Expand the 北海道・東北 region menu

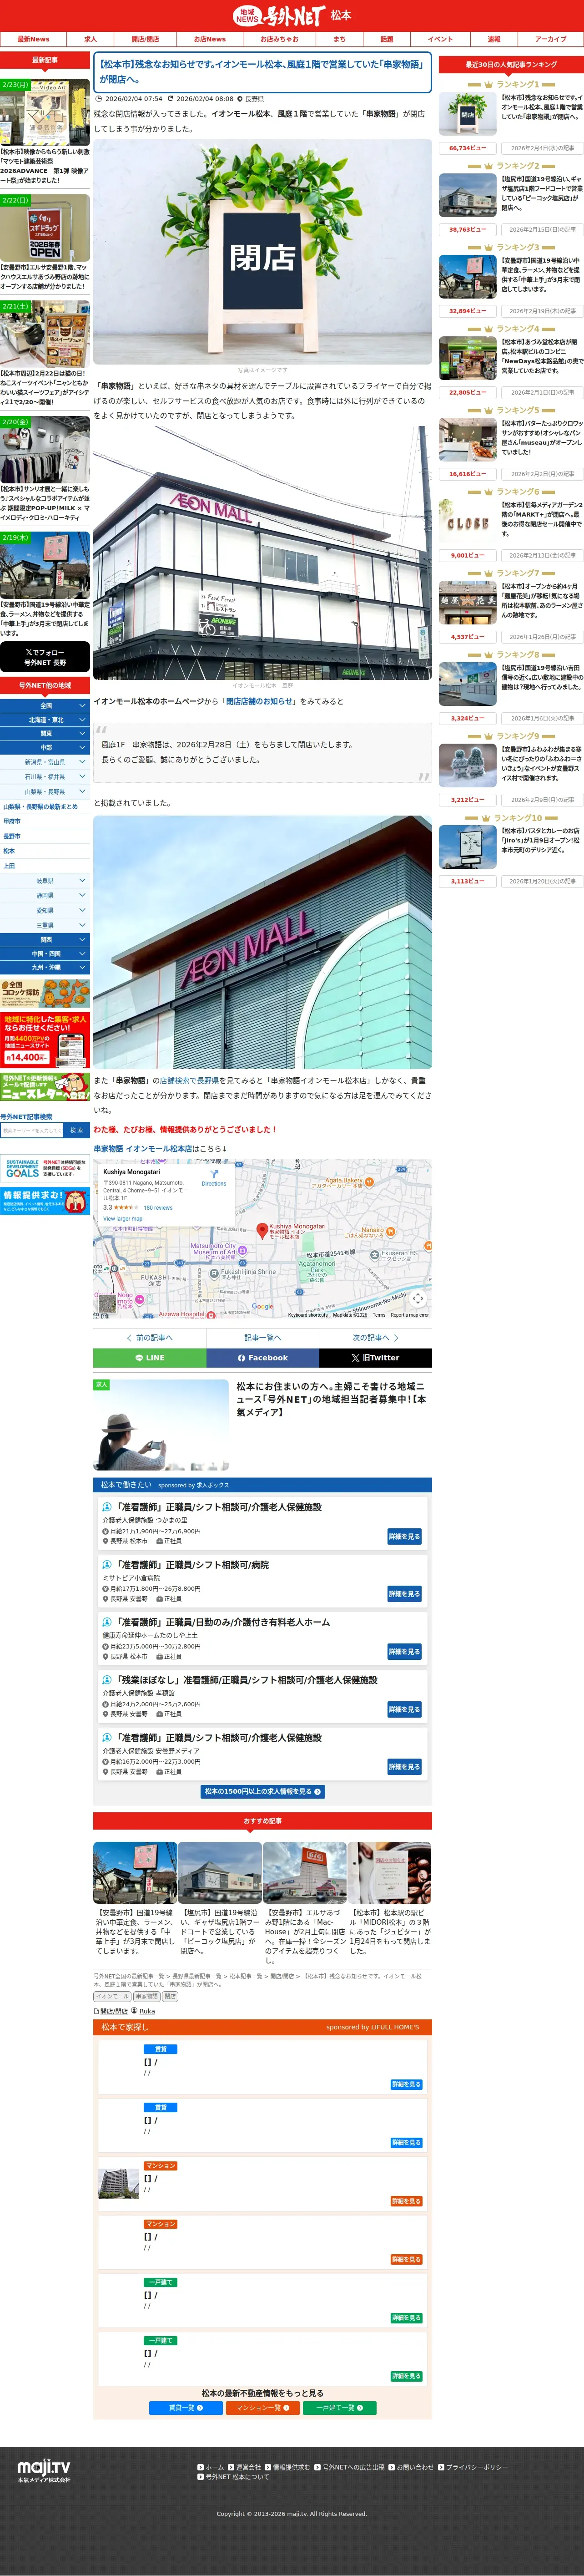click(45, 719)
